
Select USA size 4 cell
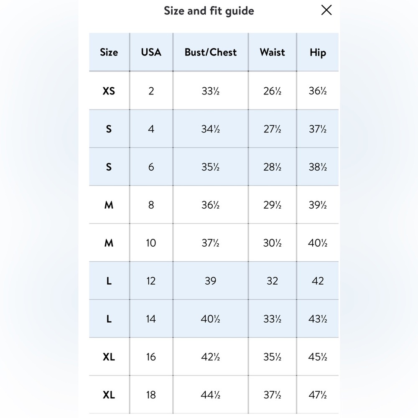(151, 129)
